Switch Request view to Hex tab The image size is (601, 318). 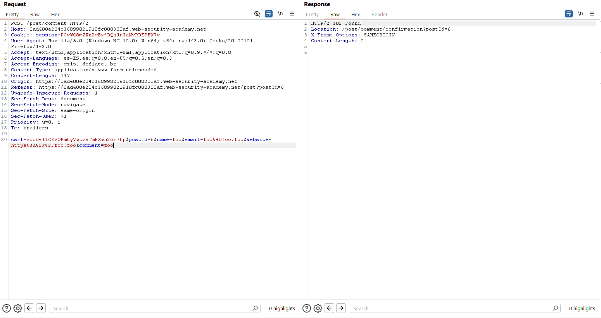[x=55, y=15]
